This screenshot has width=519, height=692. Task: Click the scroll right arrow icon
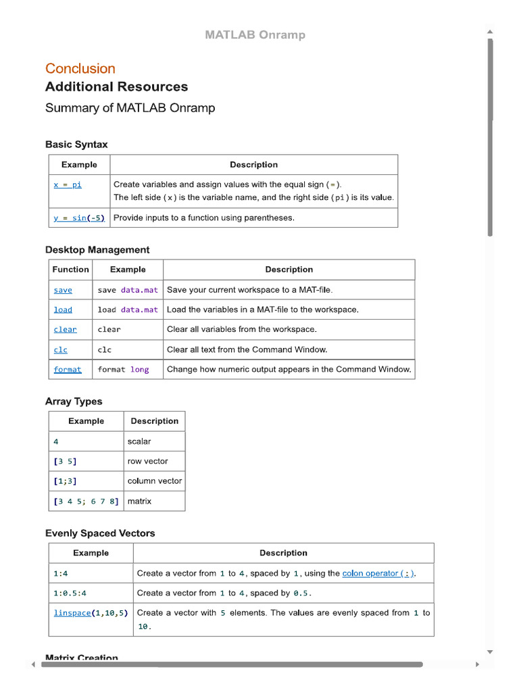click(x=477, y=664)
